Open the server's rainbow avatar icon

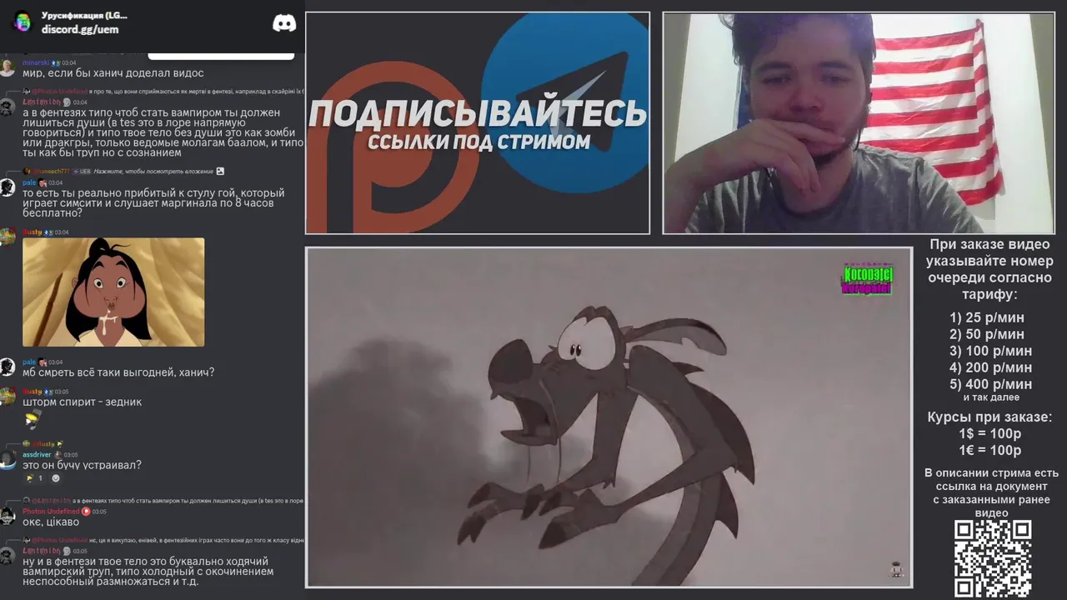tap(23, 22)
